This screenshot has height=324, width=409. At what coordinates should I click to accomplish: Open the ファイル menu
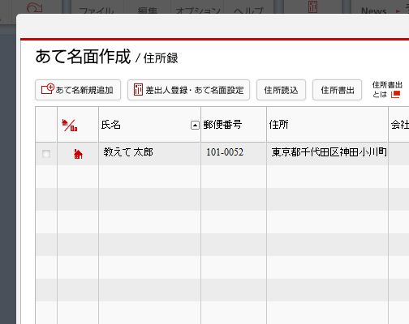[97, 11]
